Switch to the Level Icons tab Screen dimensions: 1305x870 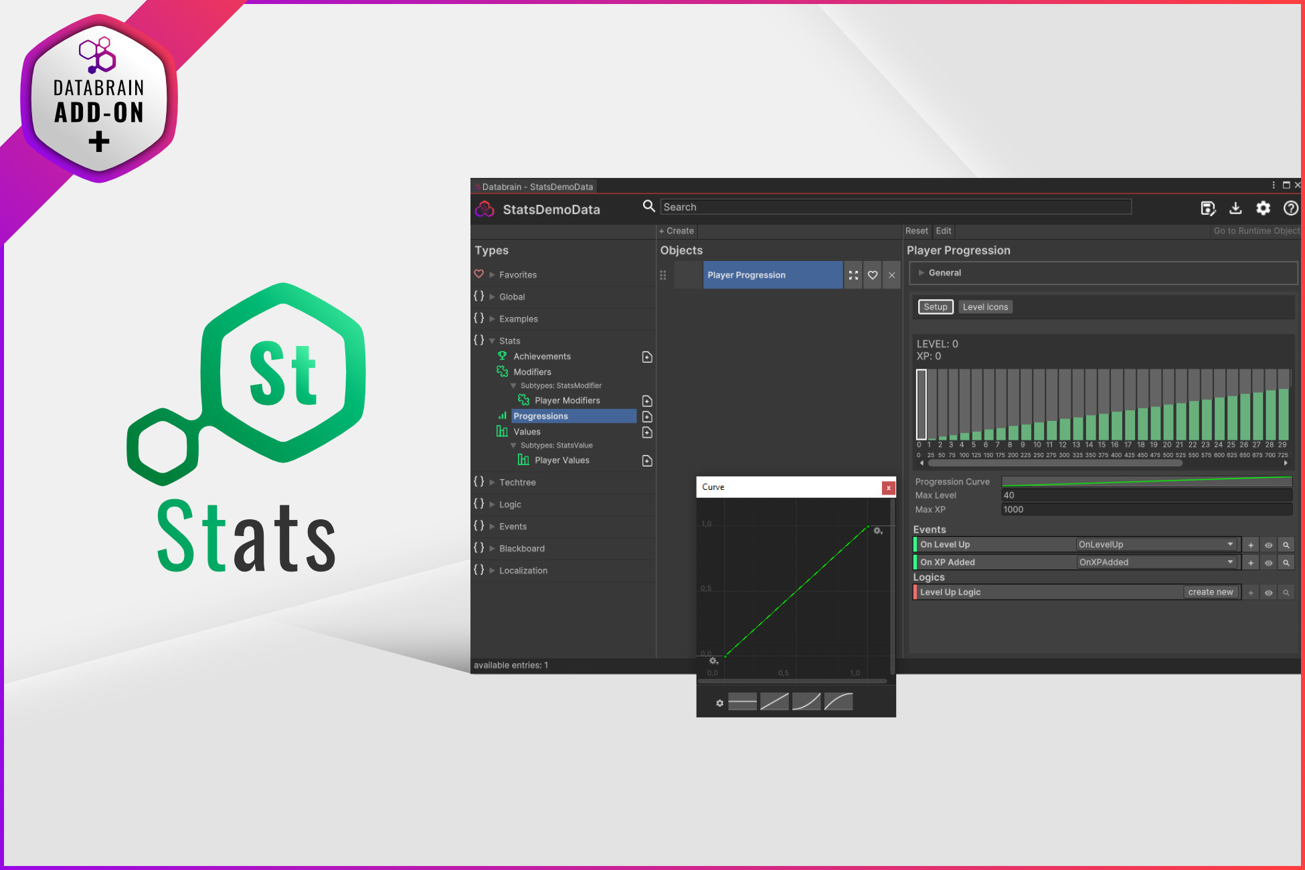pyautogui.click(x=985, y=307)
